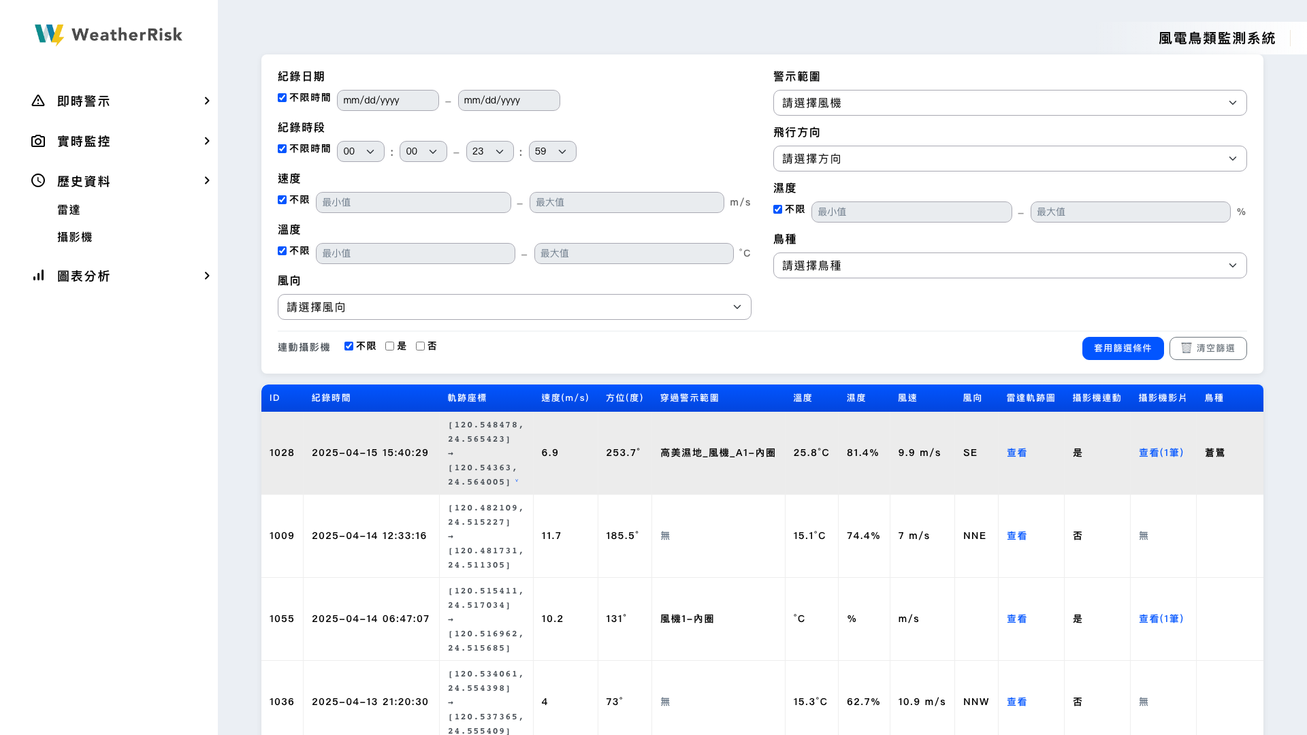The height and width of the screenshot is (735, 1307).
Task: Click the 速度 最小值 input field
Action: pos(413,202)
